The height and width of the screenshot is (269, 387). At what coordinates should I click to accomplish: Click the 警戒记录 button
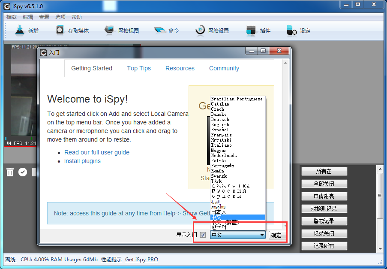324,221
